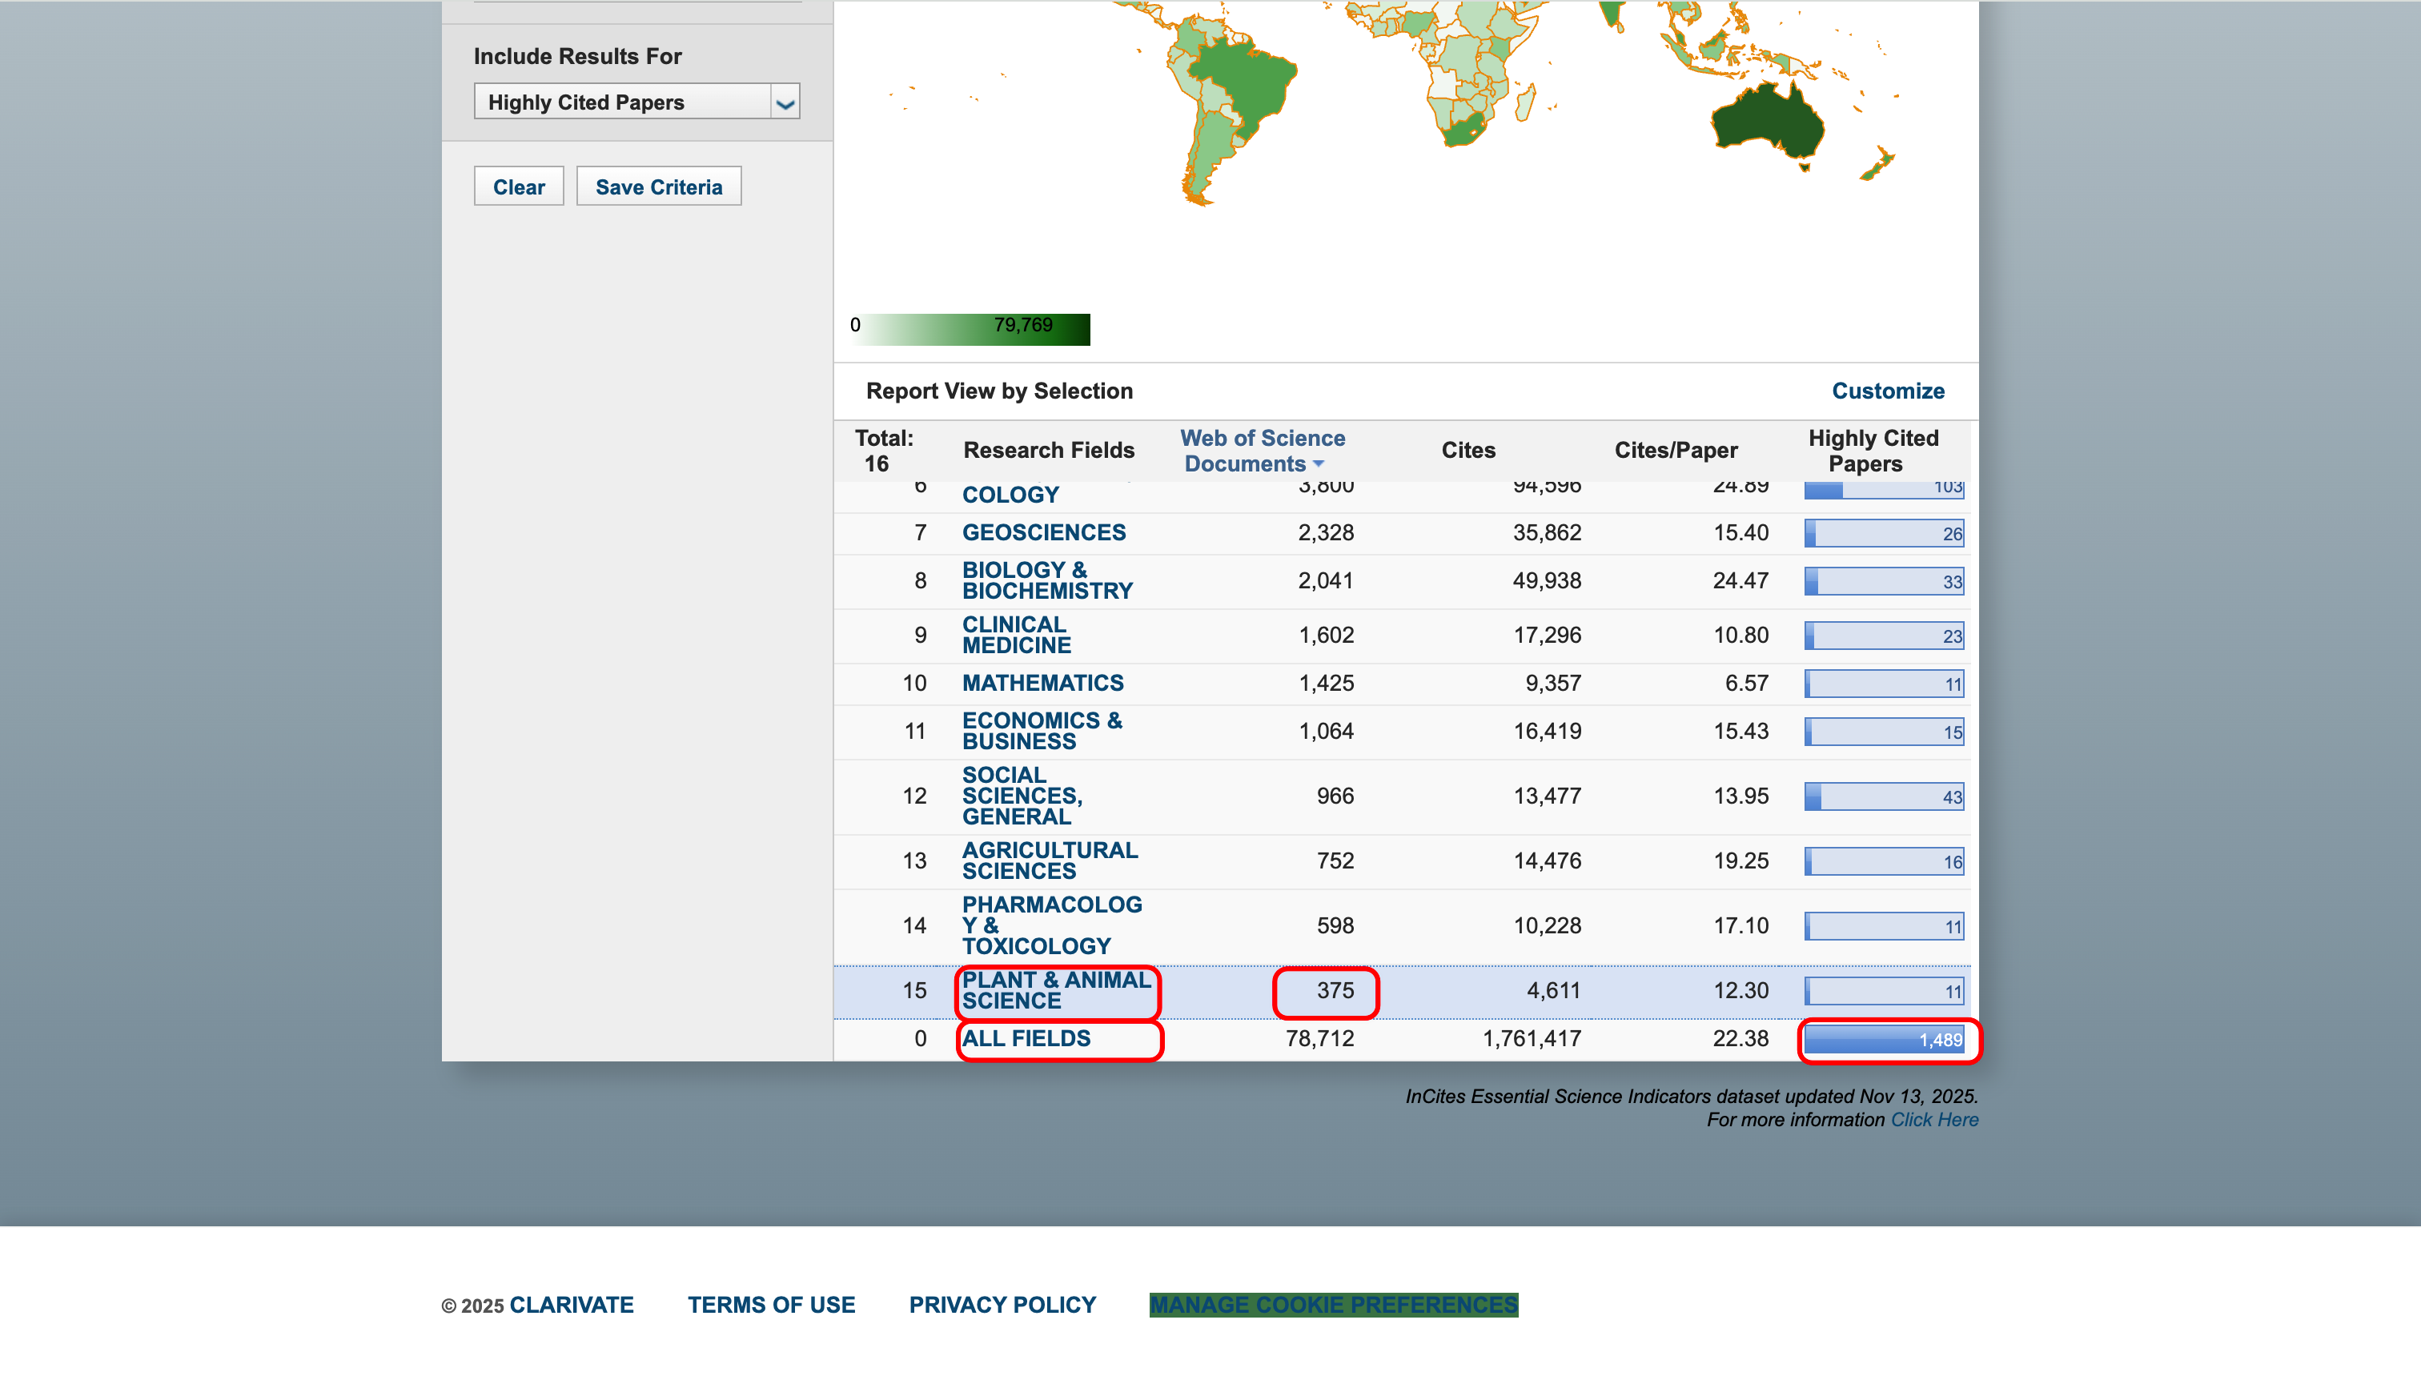Open MANAGE COOKIE PREFERENCES link
This screenshot has width=2421, height=1380.
pyautogui.click(x=1333, y=1305)
